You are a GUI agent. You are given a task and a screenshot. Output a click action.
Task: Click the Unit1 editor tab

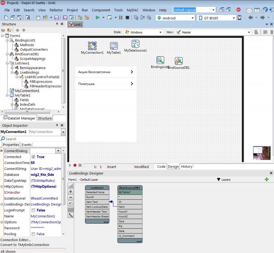point(76,25)
